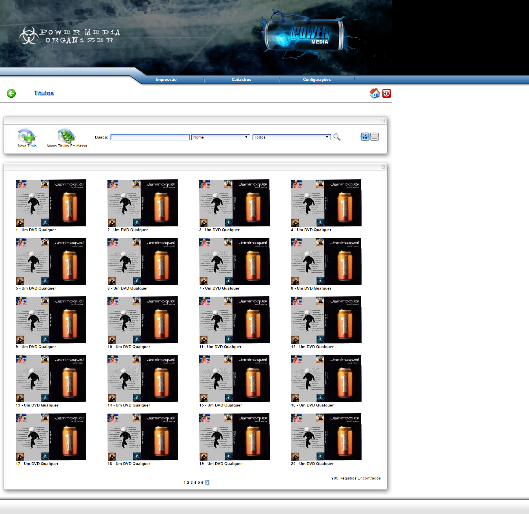Open the Impressão menu

166,80
